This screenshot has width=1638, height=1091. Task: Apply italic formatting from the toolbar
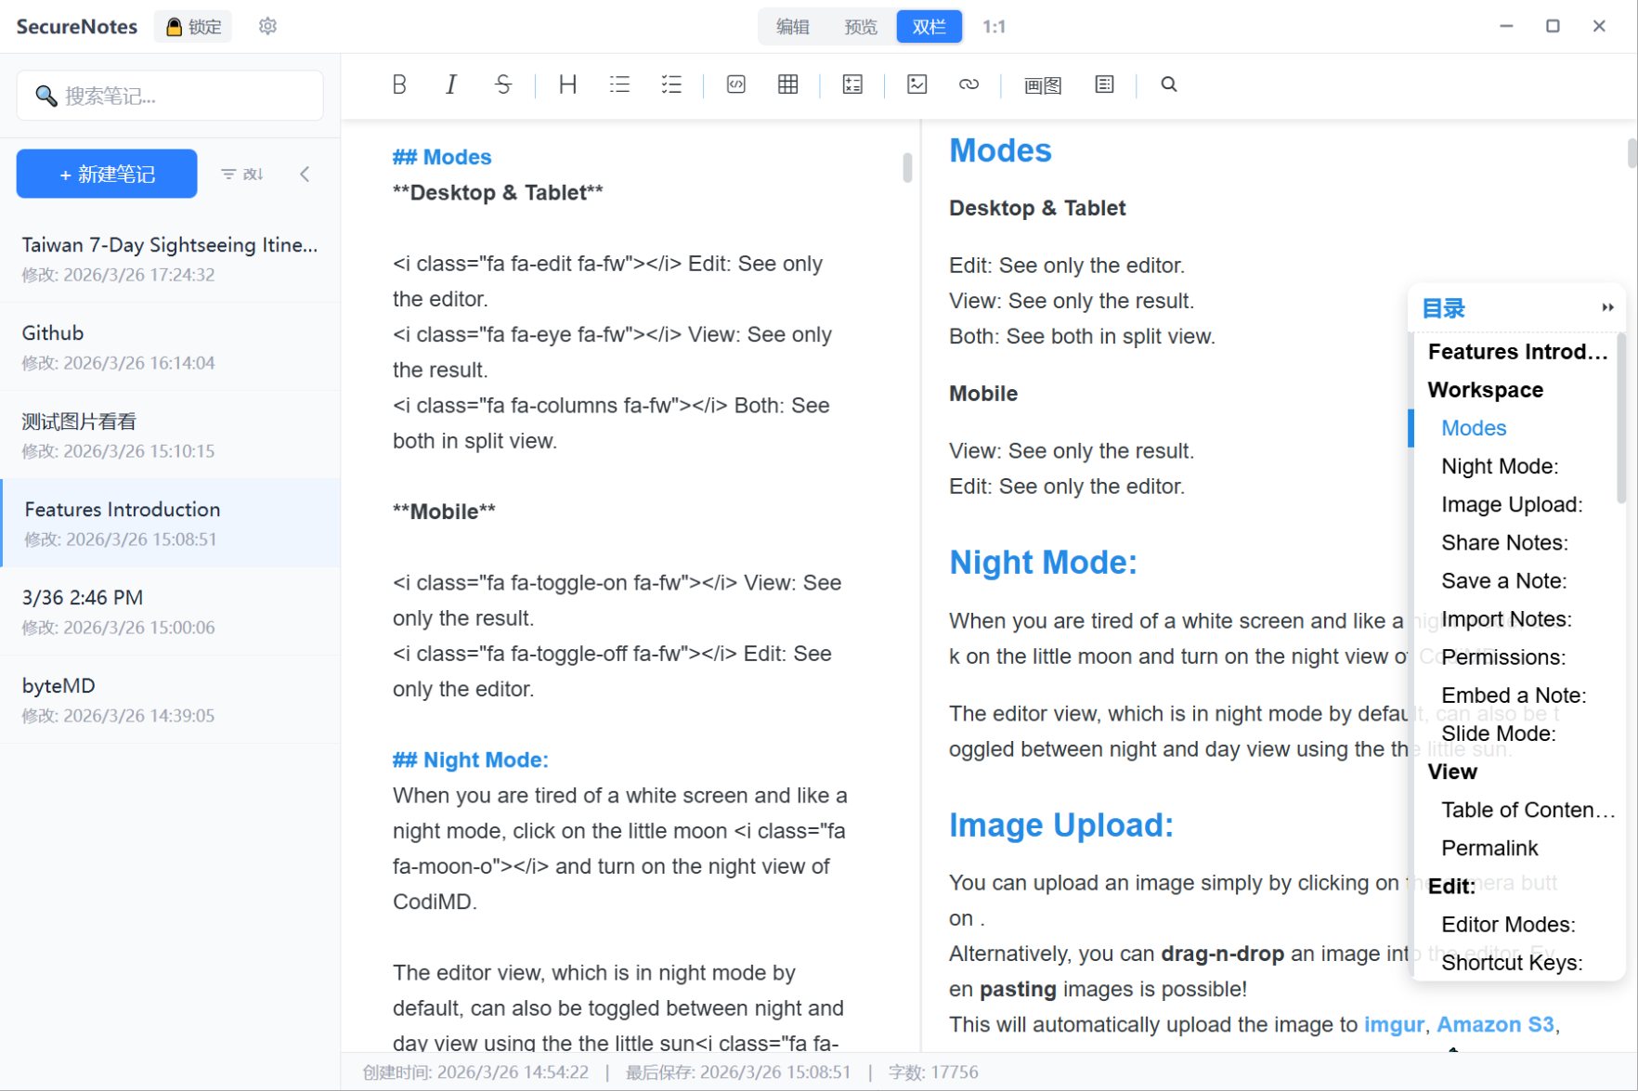point(451,84)
